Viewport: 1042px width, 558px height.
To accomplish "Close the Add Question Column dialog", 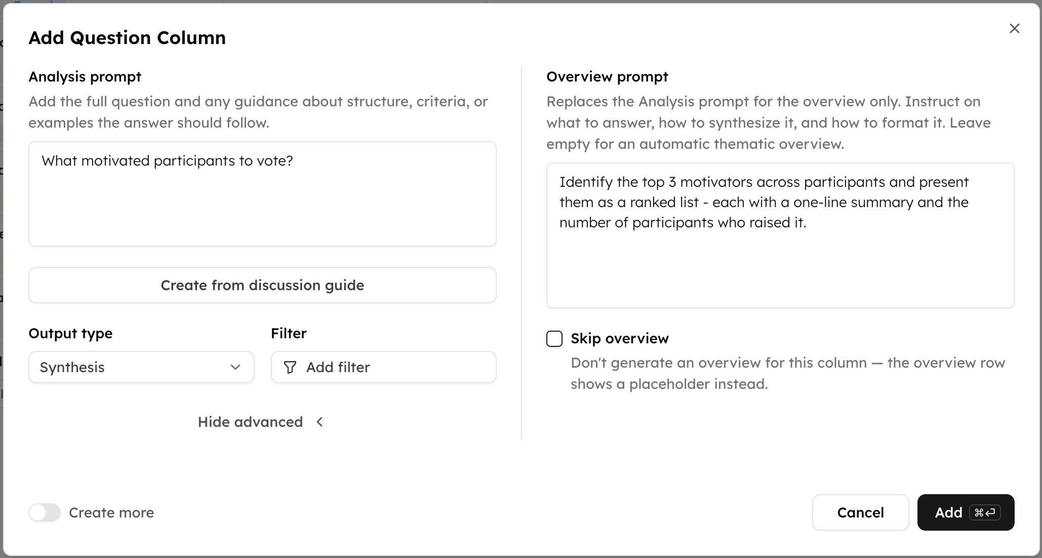I will (x=1014, y=28).
